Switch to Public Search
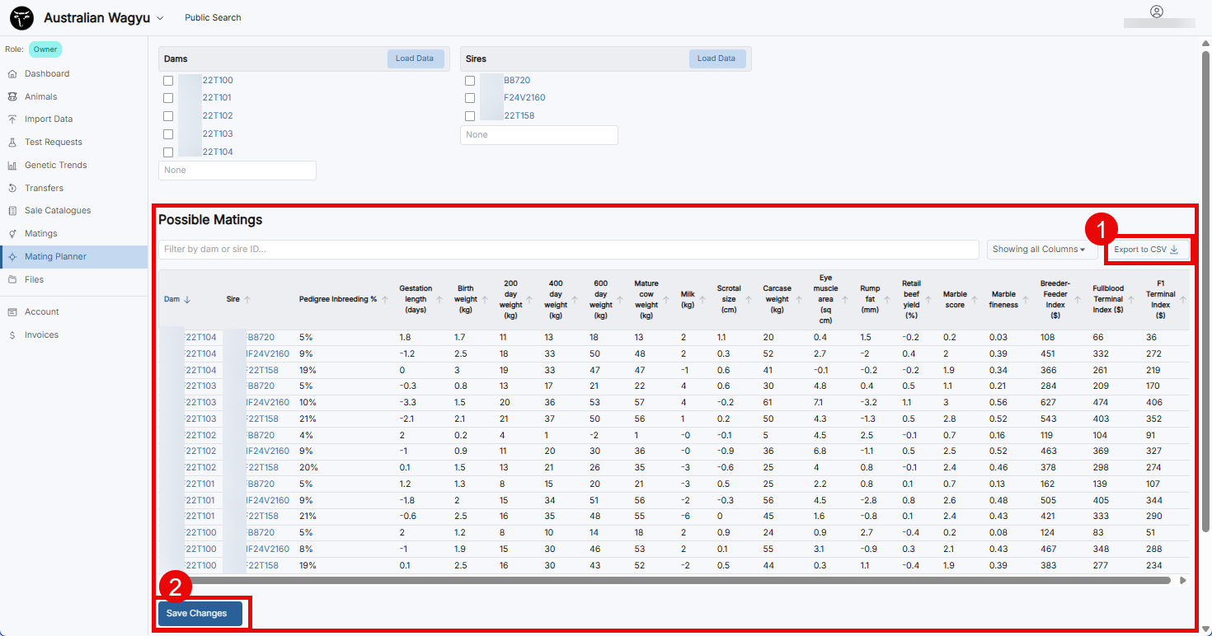The image size is (1212, 636). coord(213,17)
